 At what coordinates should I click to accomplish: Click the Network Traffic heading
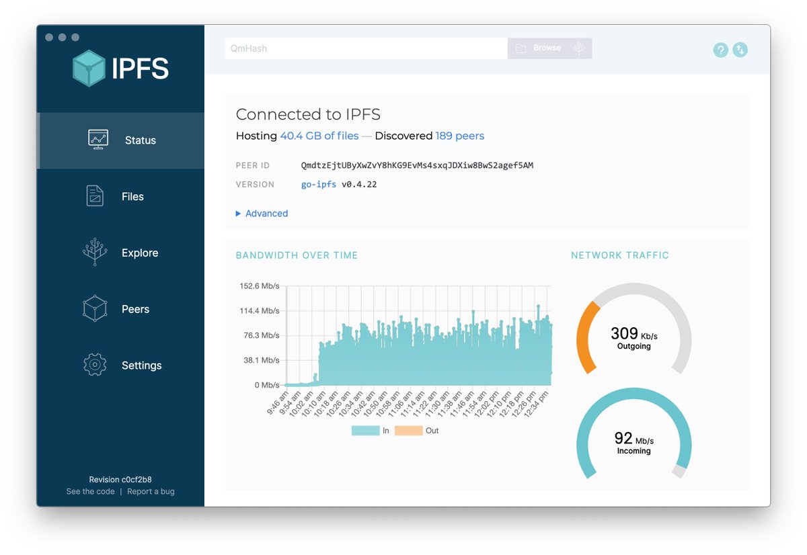pyautogui.click(x=620, y=255)
